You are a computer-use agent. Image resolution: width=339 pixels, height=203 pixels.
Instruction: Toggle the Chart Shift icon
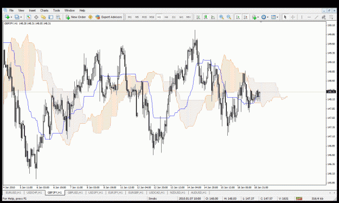pyautogui.click(x=245, y=17)
